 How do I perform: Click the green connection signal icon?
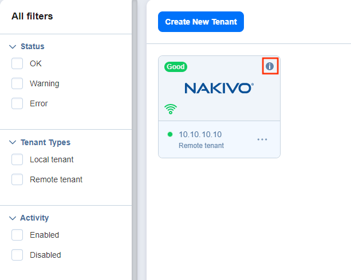point(171,109)
